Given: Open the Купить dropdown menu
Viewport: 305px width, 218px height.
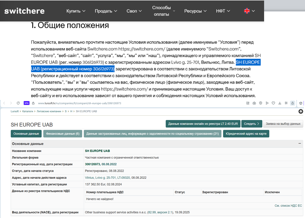Looking at the screenshot, I should [76, 11].
